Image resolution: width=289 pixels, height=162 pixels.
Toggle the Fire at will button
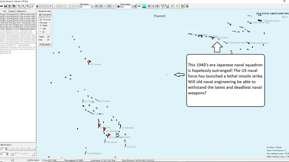click(x=45, y=20)
